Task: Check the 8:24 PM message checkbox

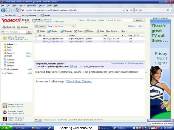Action: click(x=36, y=41)
